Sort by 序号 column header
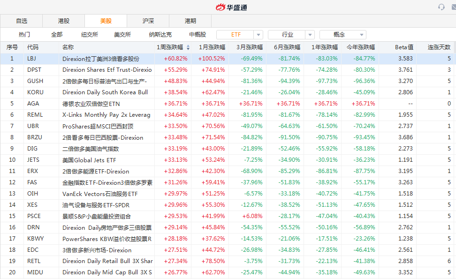The height and width of the screenshot is (279, 456). [x=12, y=47]
